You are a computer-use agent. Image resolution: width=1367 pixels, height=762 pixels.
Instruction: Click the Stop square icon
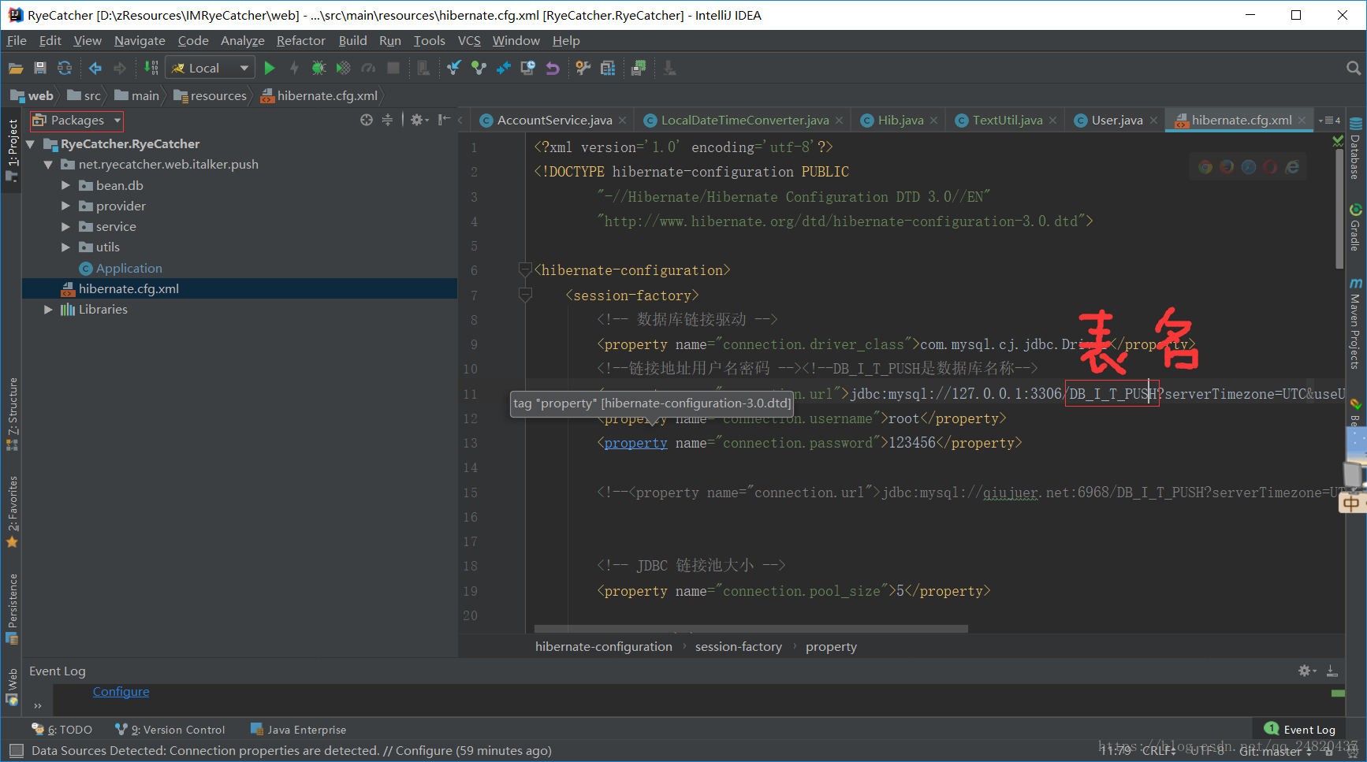(393, 69)
